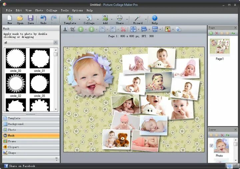Switch to the Template sidebar panel
The image size is (240, 169).
[x=31, y=118]
